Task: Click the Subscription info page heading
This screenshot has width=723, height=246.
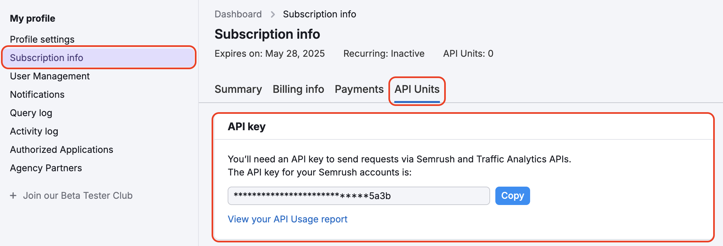Action: [x=267, y=34]
